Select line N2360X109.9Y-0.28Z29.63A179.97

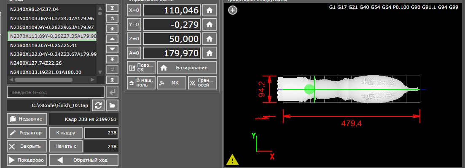tap(52, 27)
